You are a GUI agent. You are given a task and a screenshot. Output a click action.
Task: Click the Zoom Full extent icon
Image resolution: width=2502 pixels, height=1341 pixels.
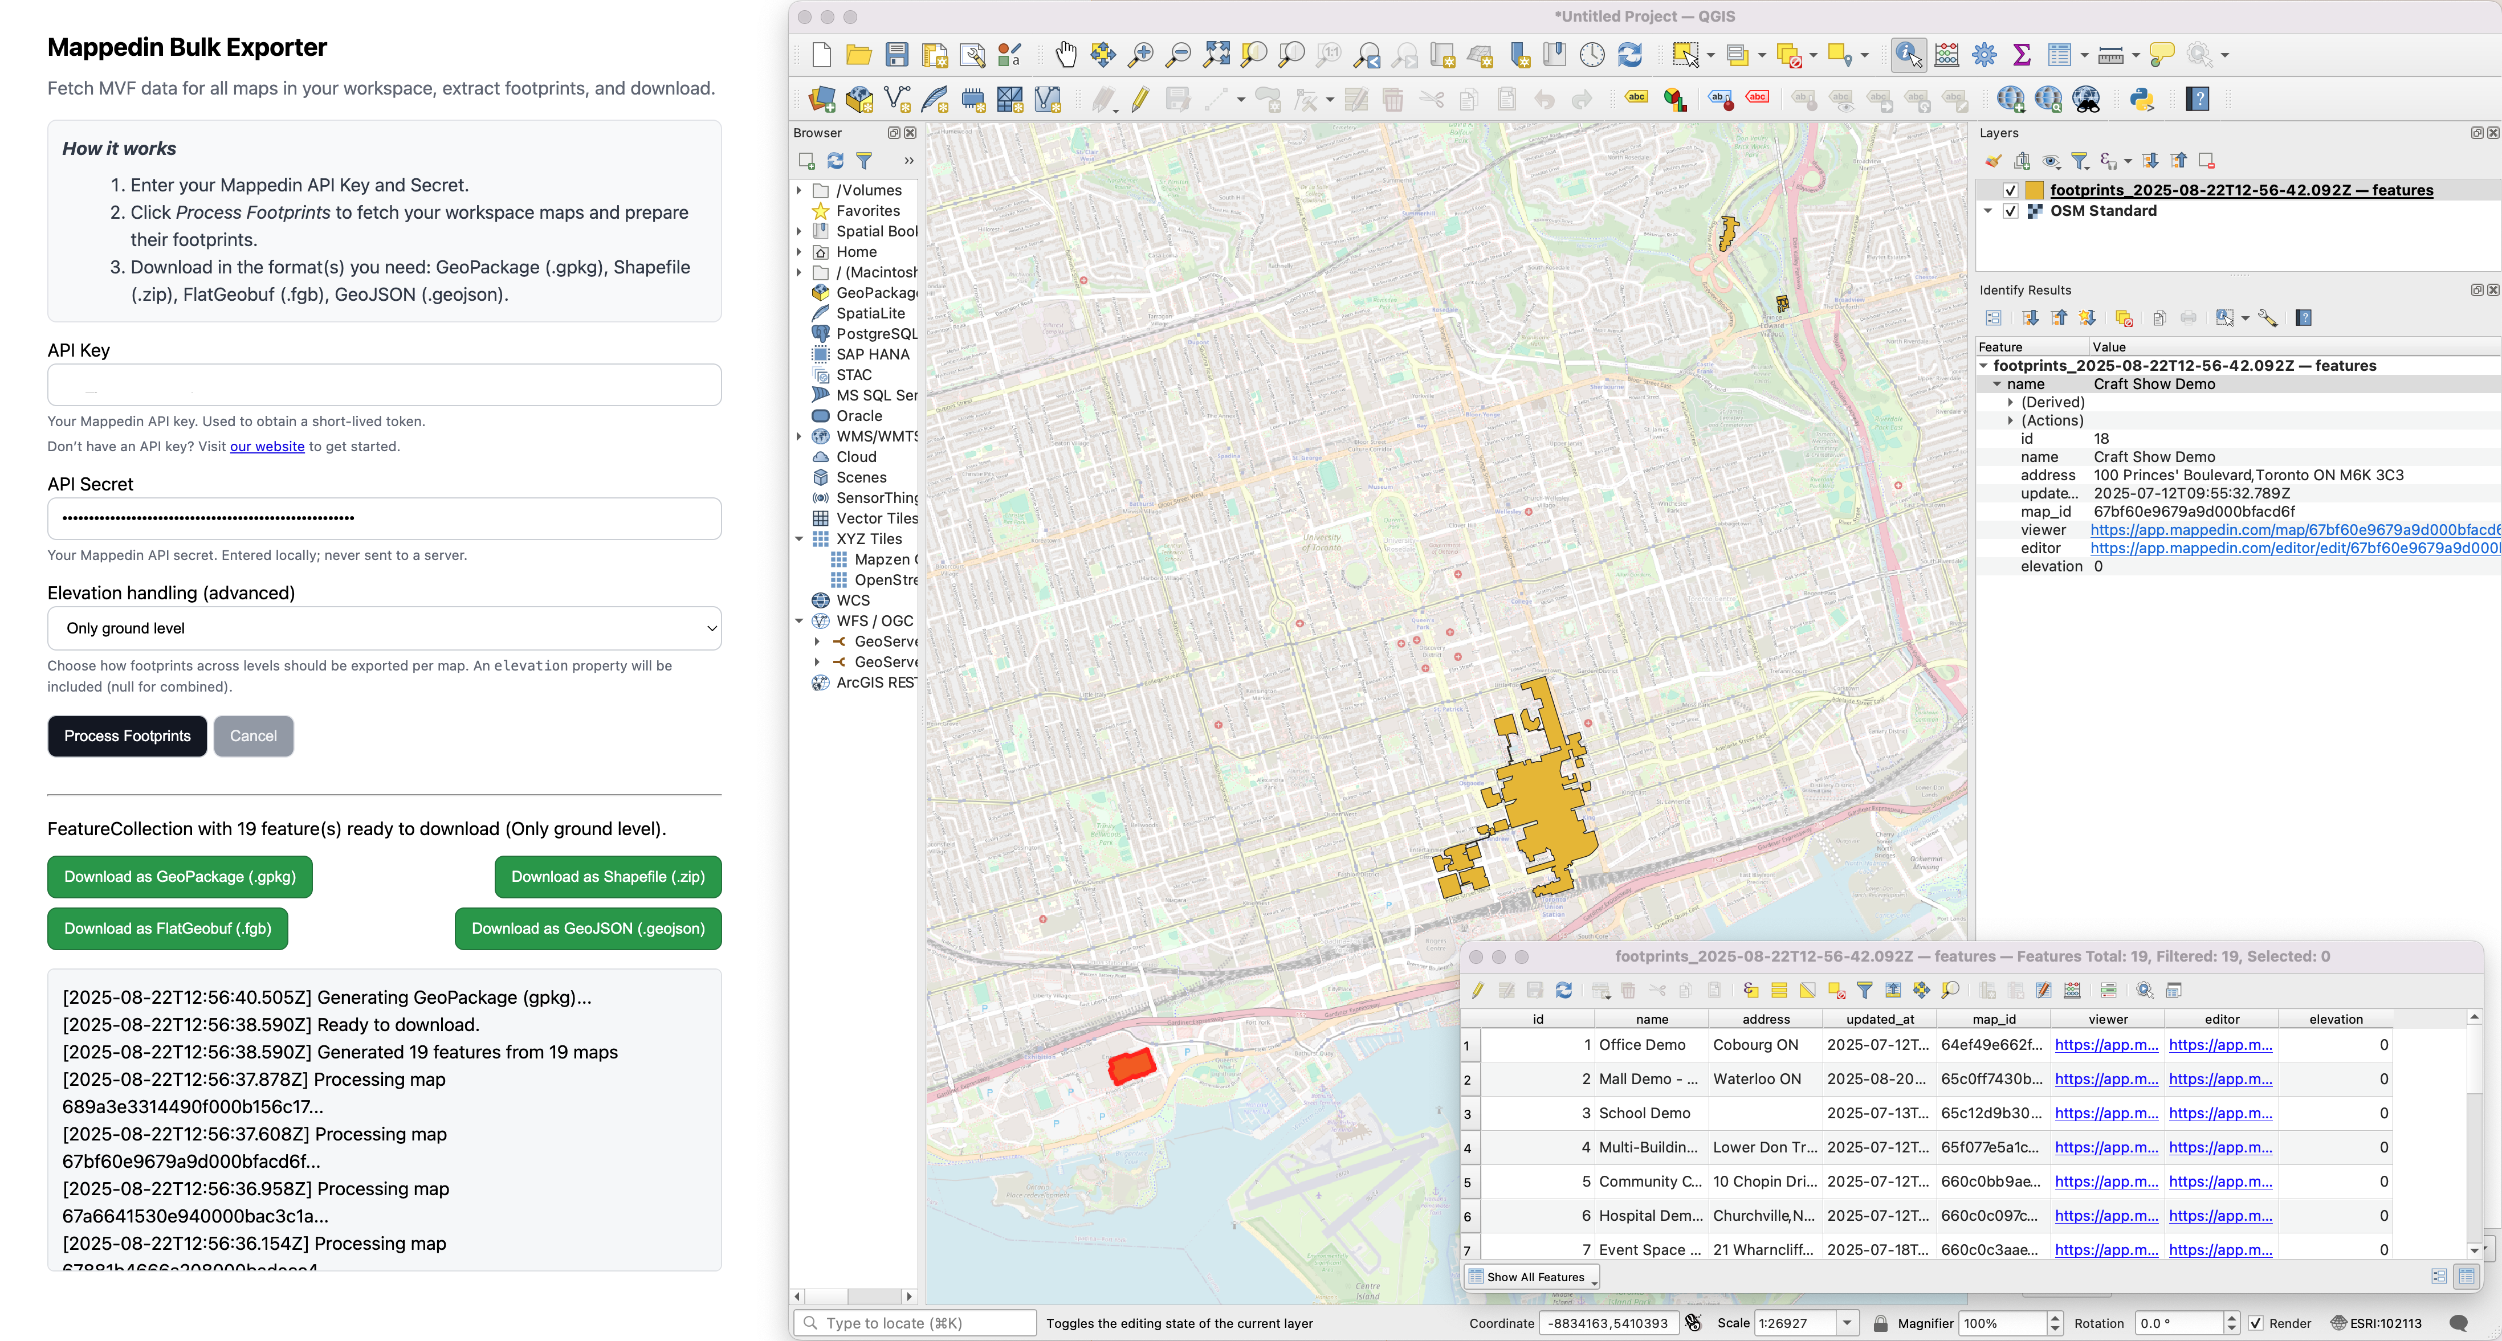pyautogui.click(x=1216, y=54)
